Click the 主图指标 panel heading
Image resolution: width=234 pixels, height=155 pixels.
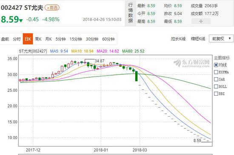pos(222,58)
